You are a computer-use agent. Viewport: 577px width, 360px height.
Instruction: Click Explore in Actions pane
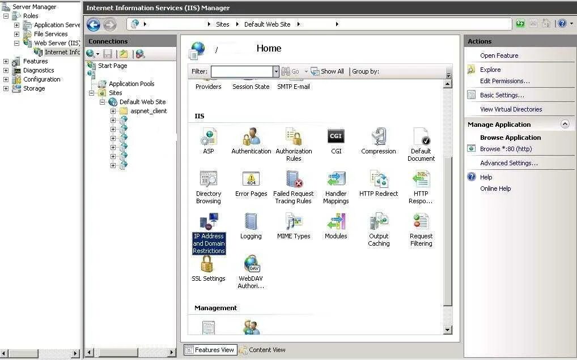pos(490,70)
